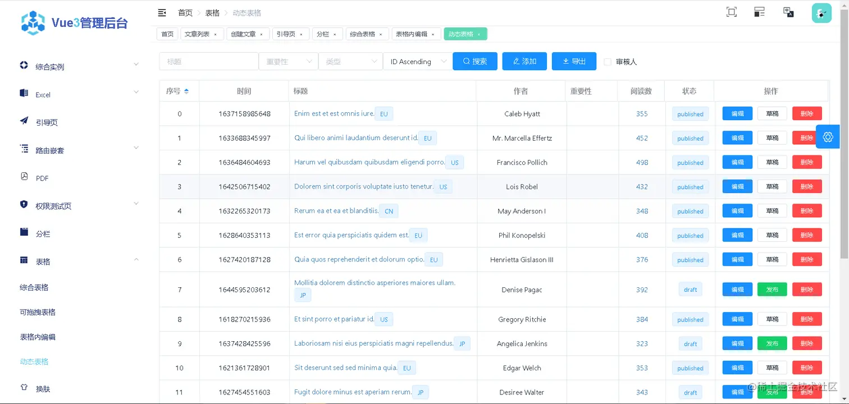This screenshot has width=849, height=404.
Task: Click the Excel sidebar icon
Action: point(24,93)
